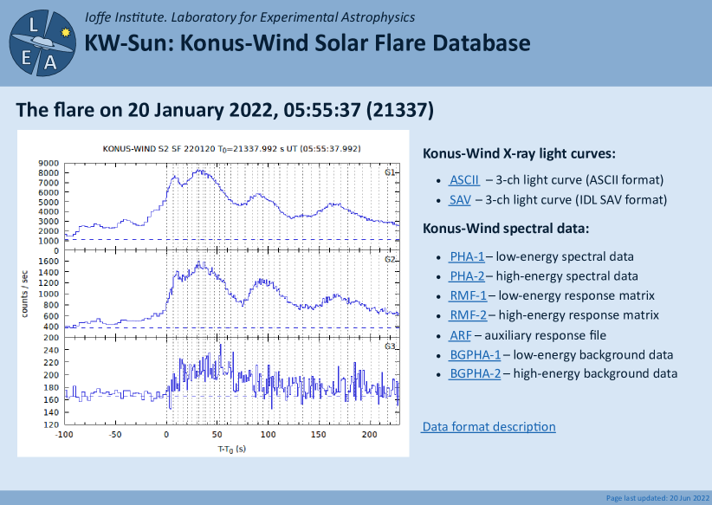Screen dimensions: 712x505
Task: Click the LEA laboratory logo icon
Action: [42, 43]
